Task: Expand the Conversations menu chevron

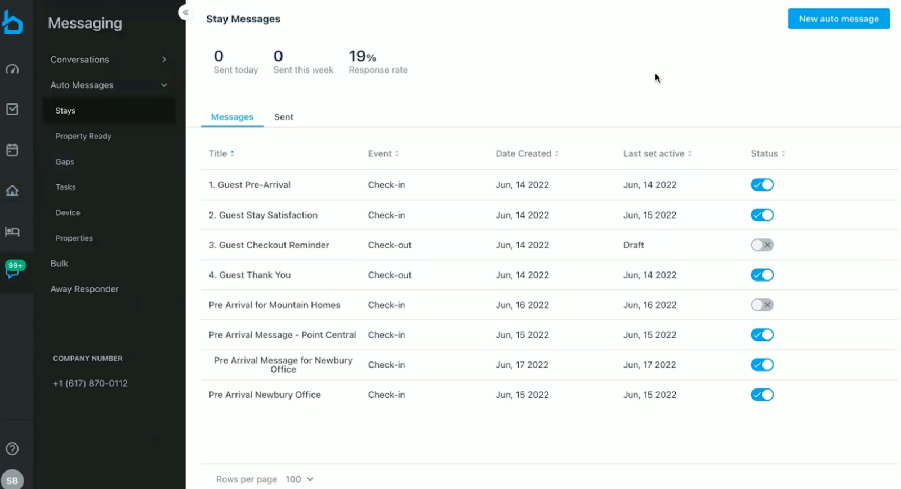Action: tap(164, 60)
